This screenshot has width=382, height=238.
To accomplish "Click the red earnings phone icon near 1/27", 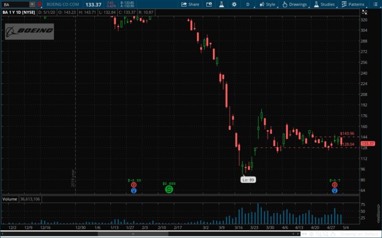I will point(134,185).
